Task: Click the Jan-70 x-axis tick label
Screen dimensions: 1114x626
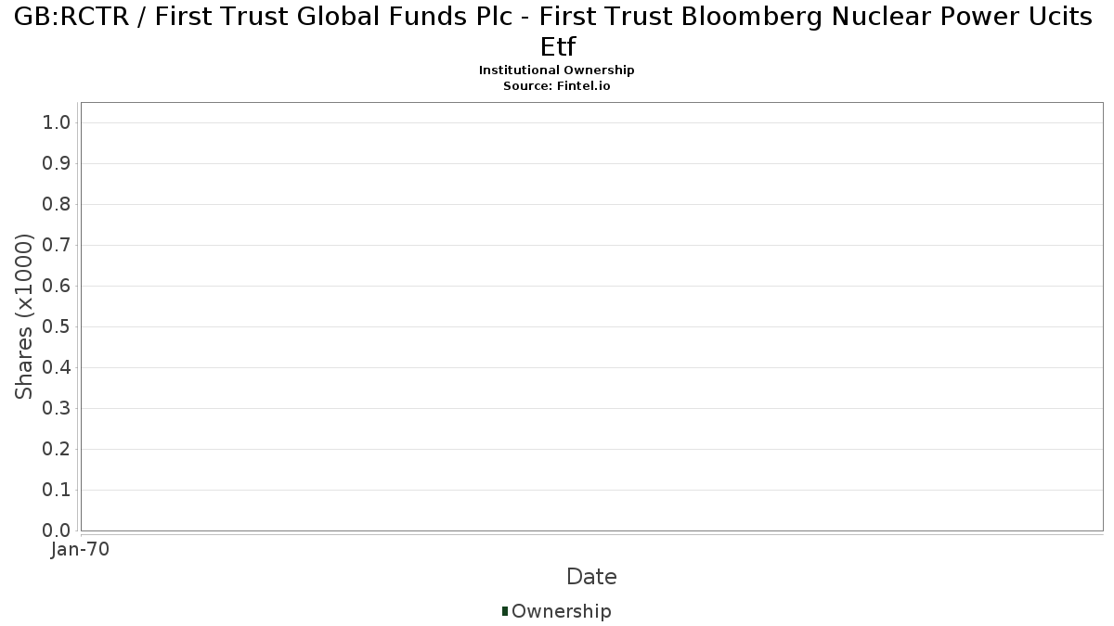Action: pyautogui.click(x=81, y=549)
